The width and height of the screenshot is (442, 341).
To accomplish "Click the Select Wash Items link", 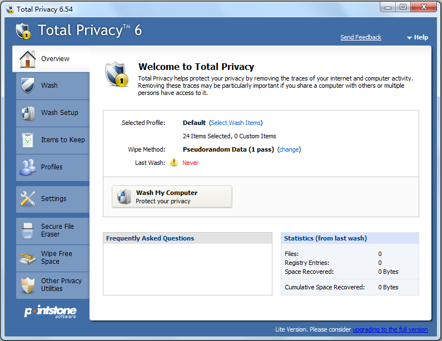I will coord(236,123).
